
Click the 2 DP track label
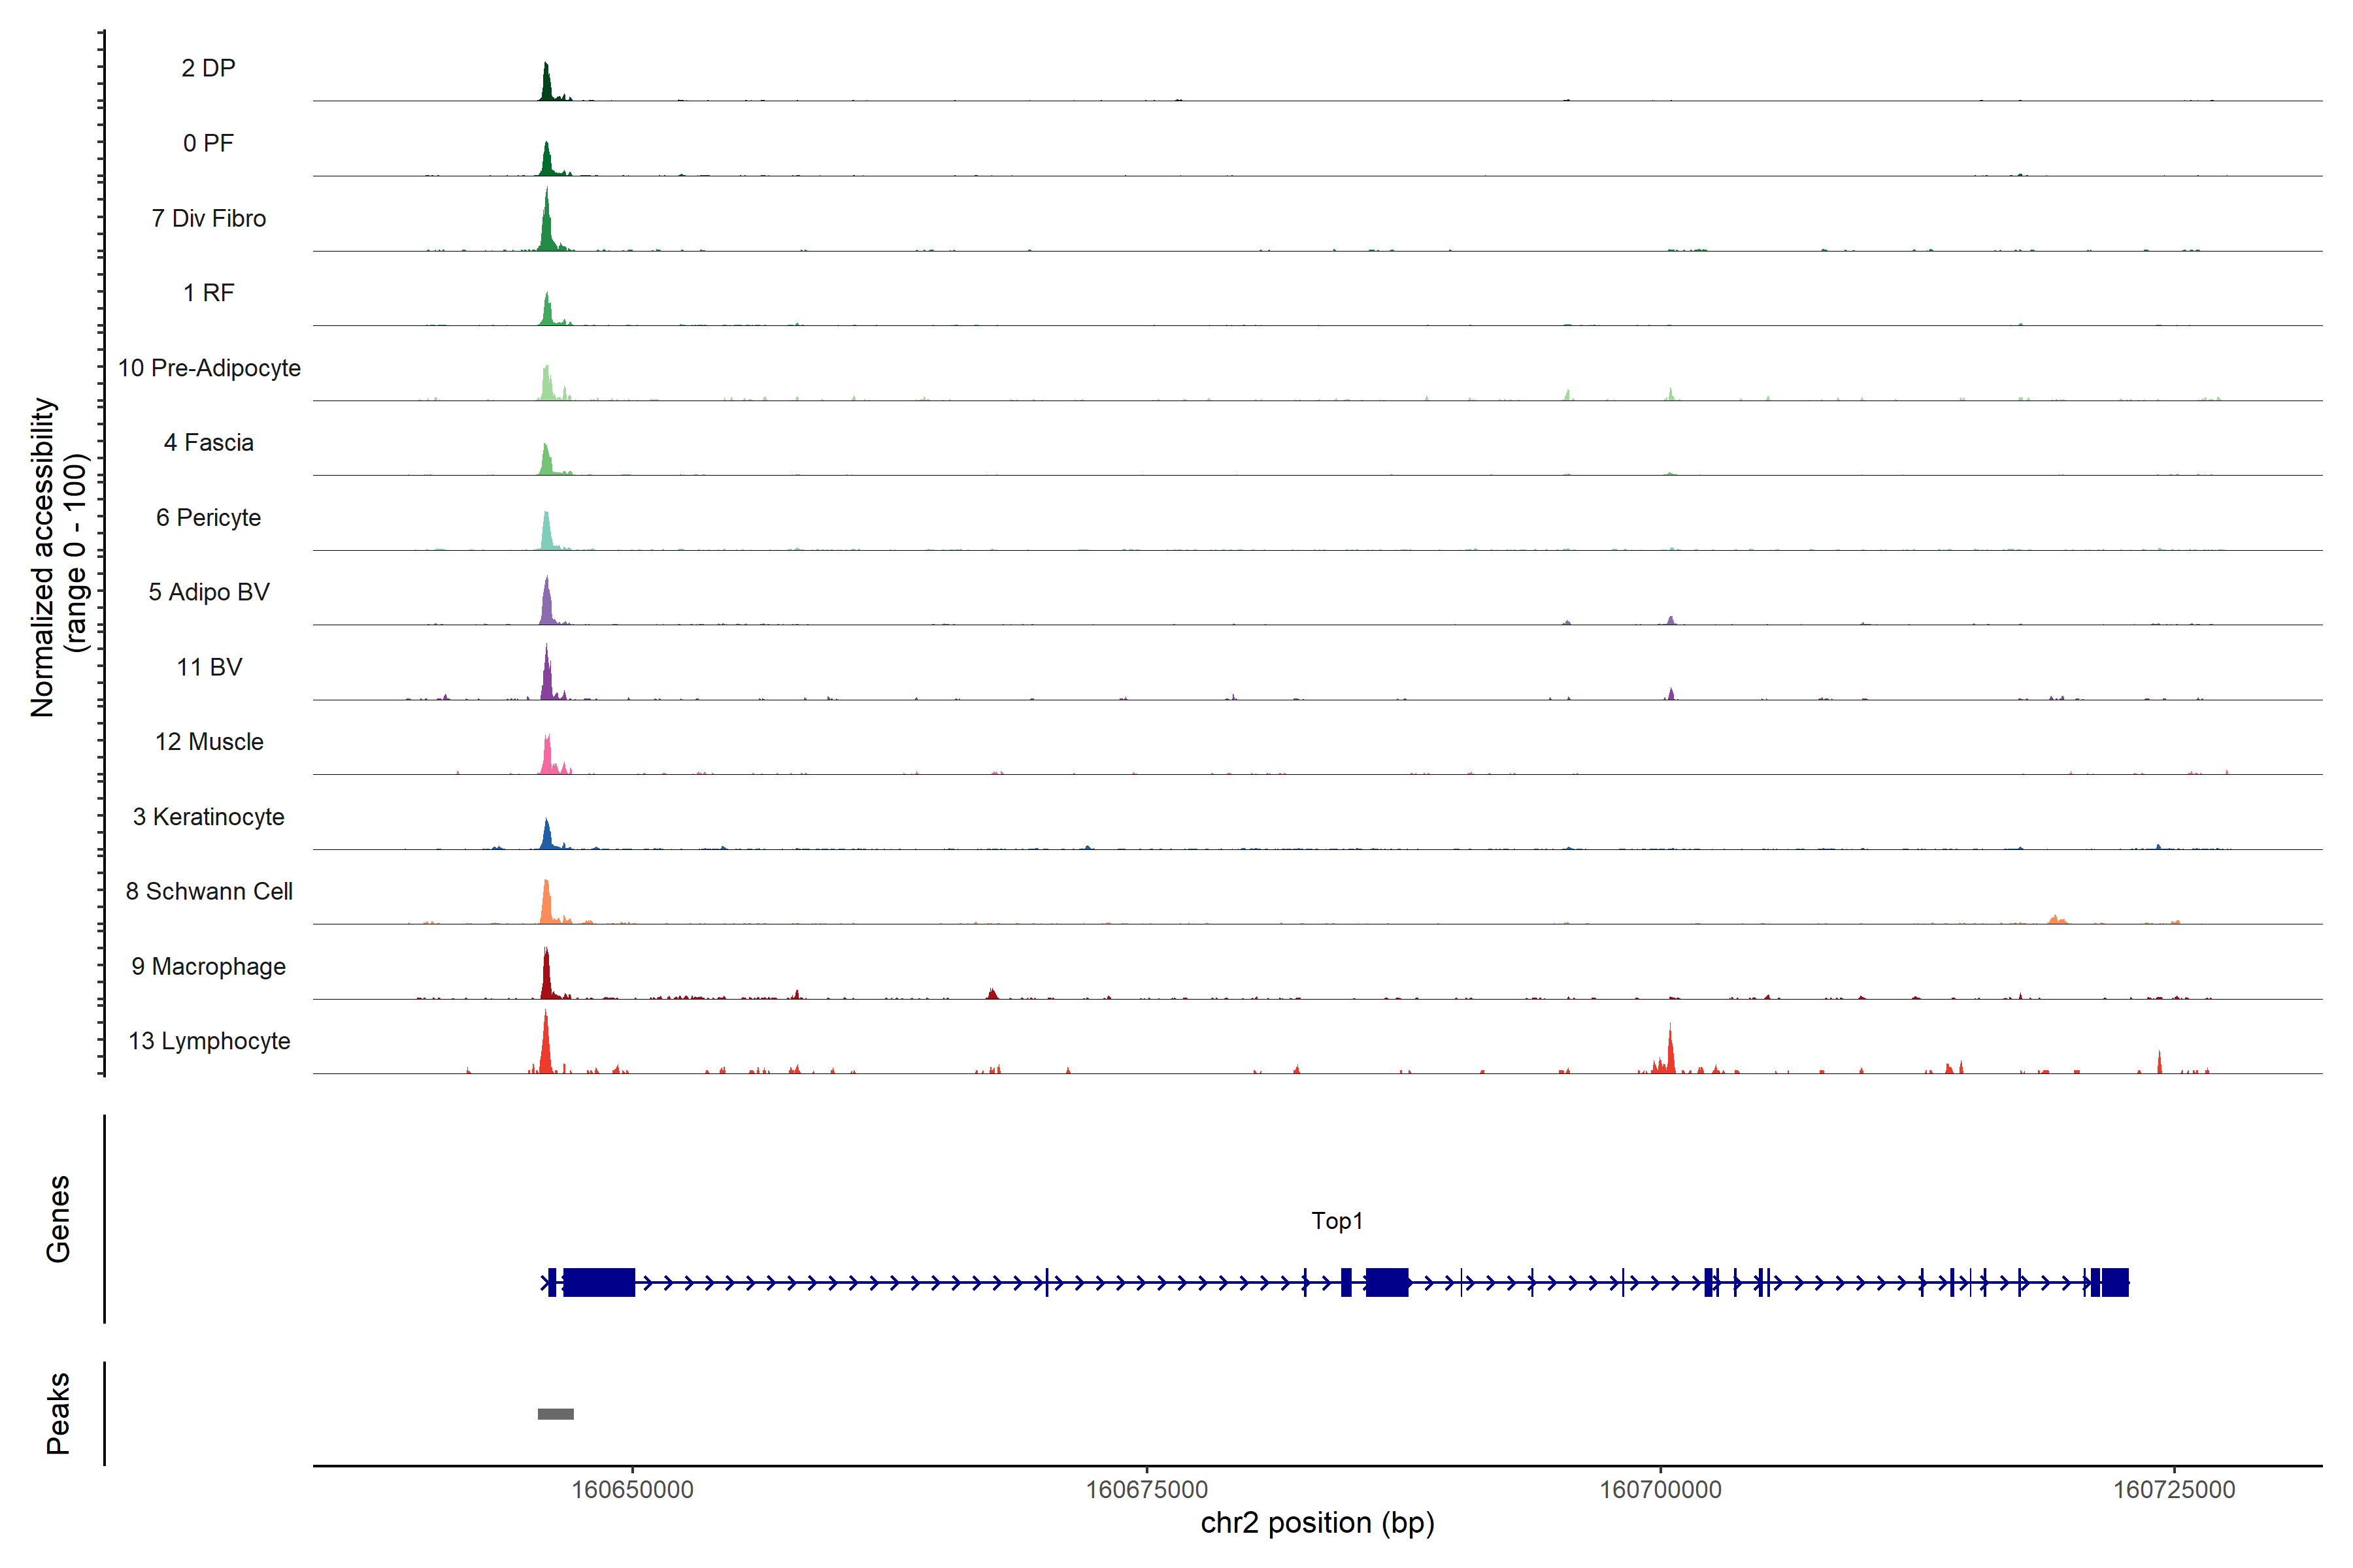208,68
